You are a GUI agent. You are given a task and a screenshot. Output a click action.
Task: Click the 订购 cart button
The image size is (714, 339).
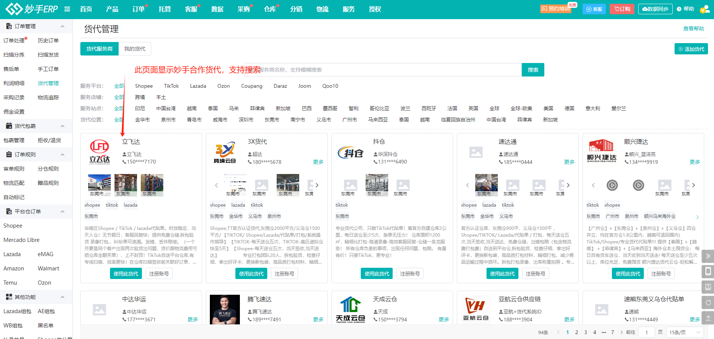click(622, 9)
